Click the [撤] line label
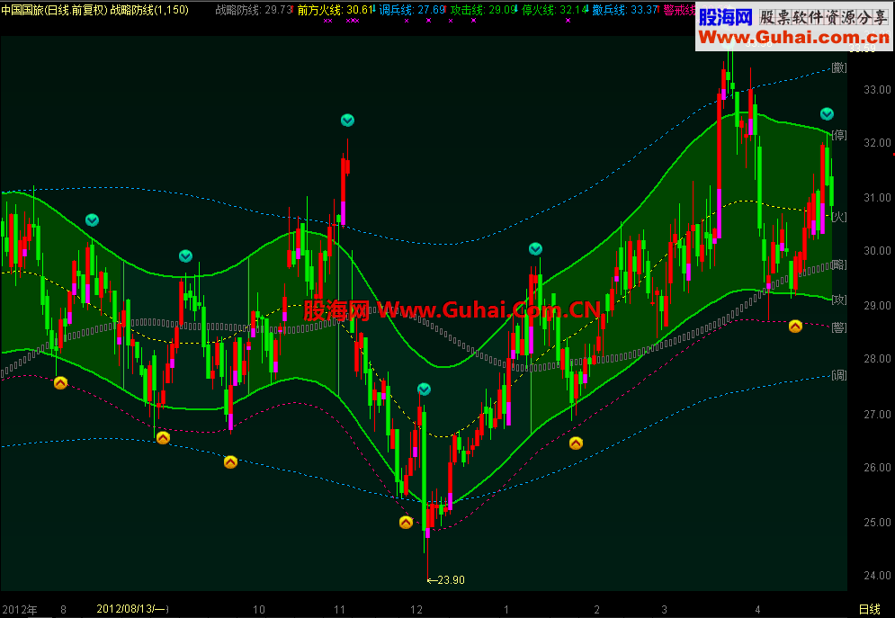 [839, 67]
